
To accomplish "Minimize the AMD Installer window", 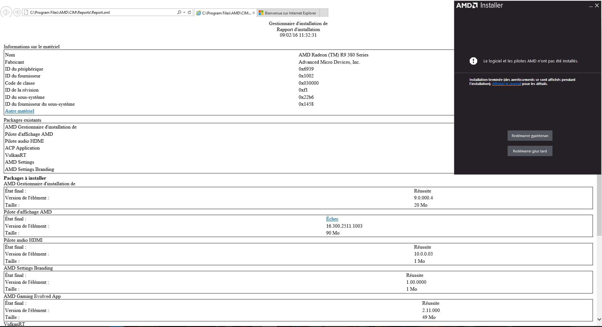I will click(x=591, y=6).
